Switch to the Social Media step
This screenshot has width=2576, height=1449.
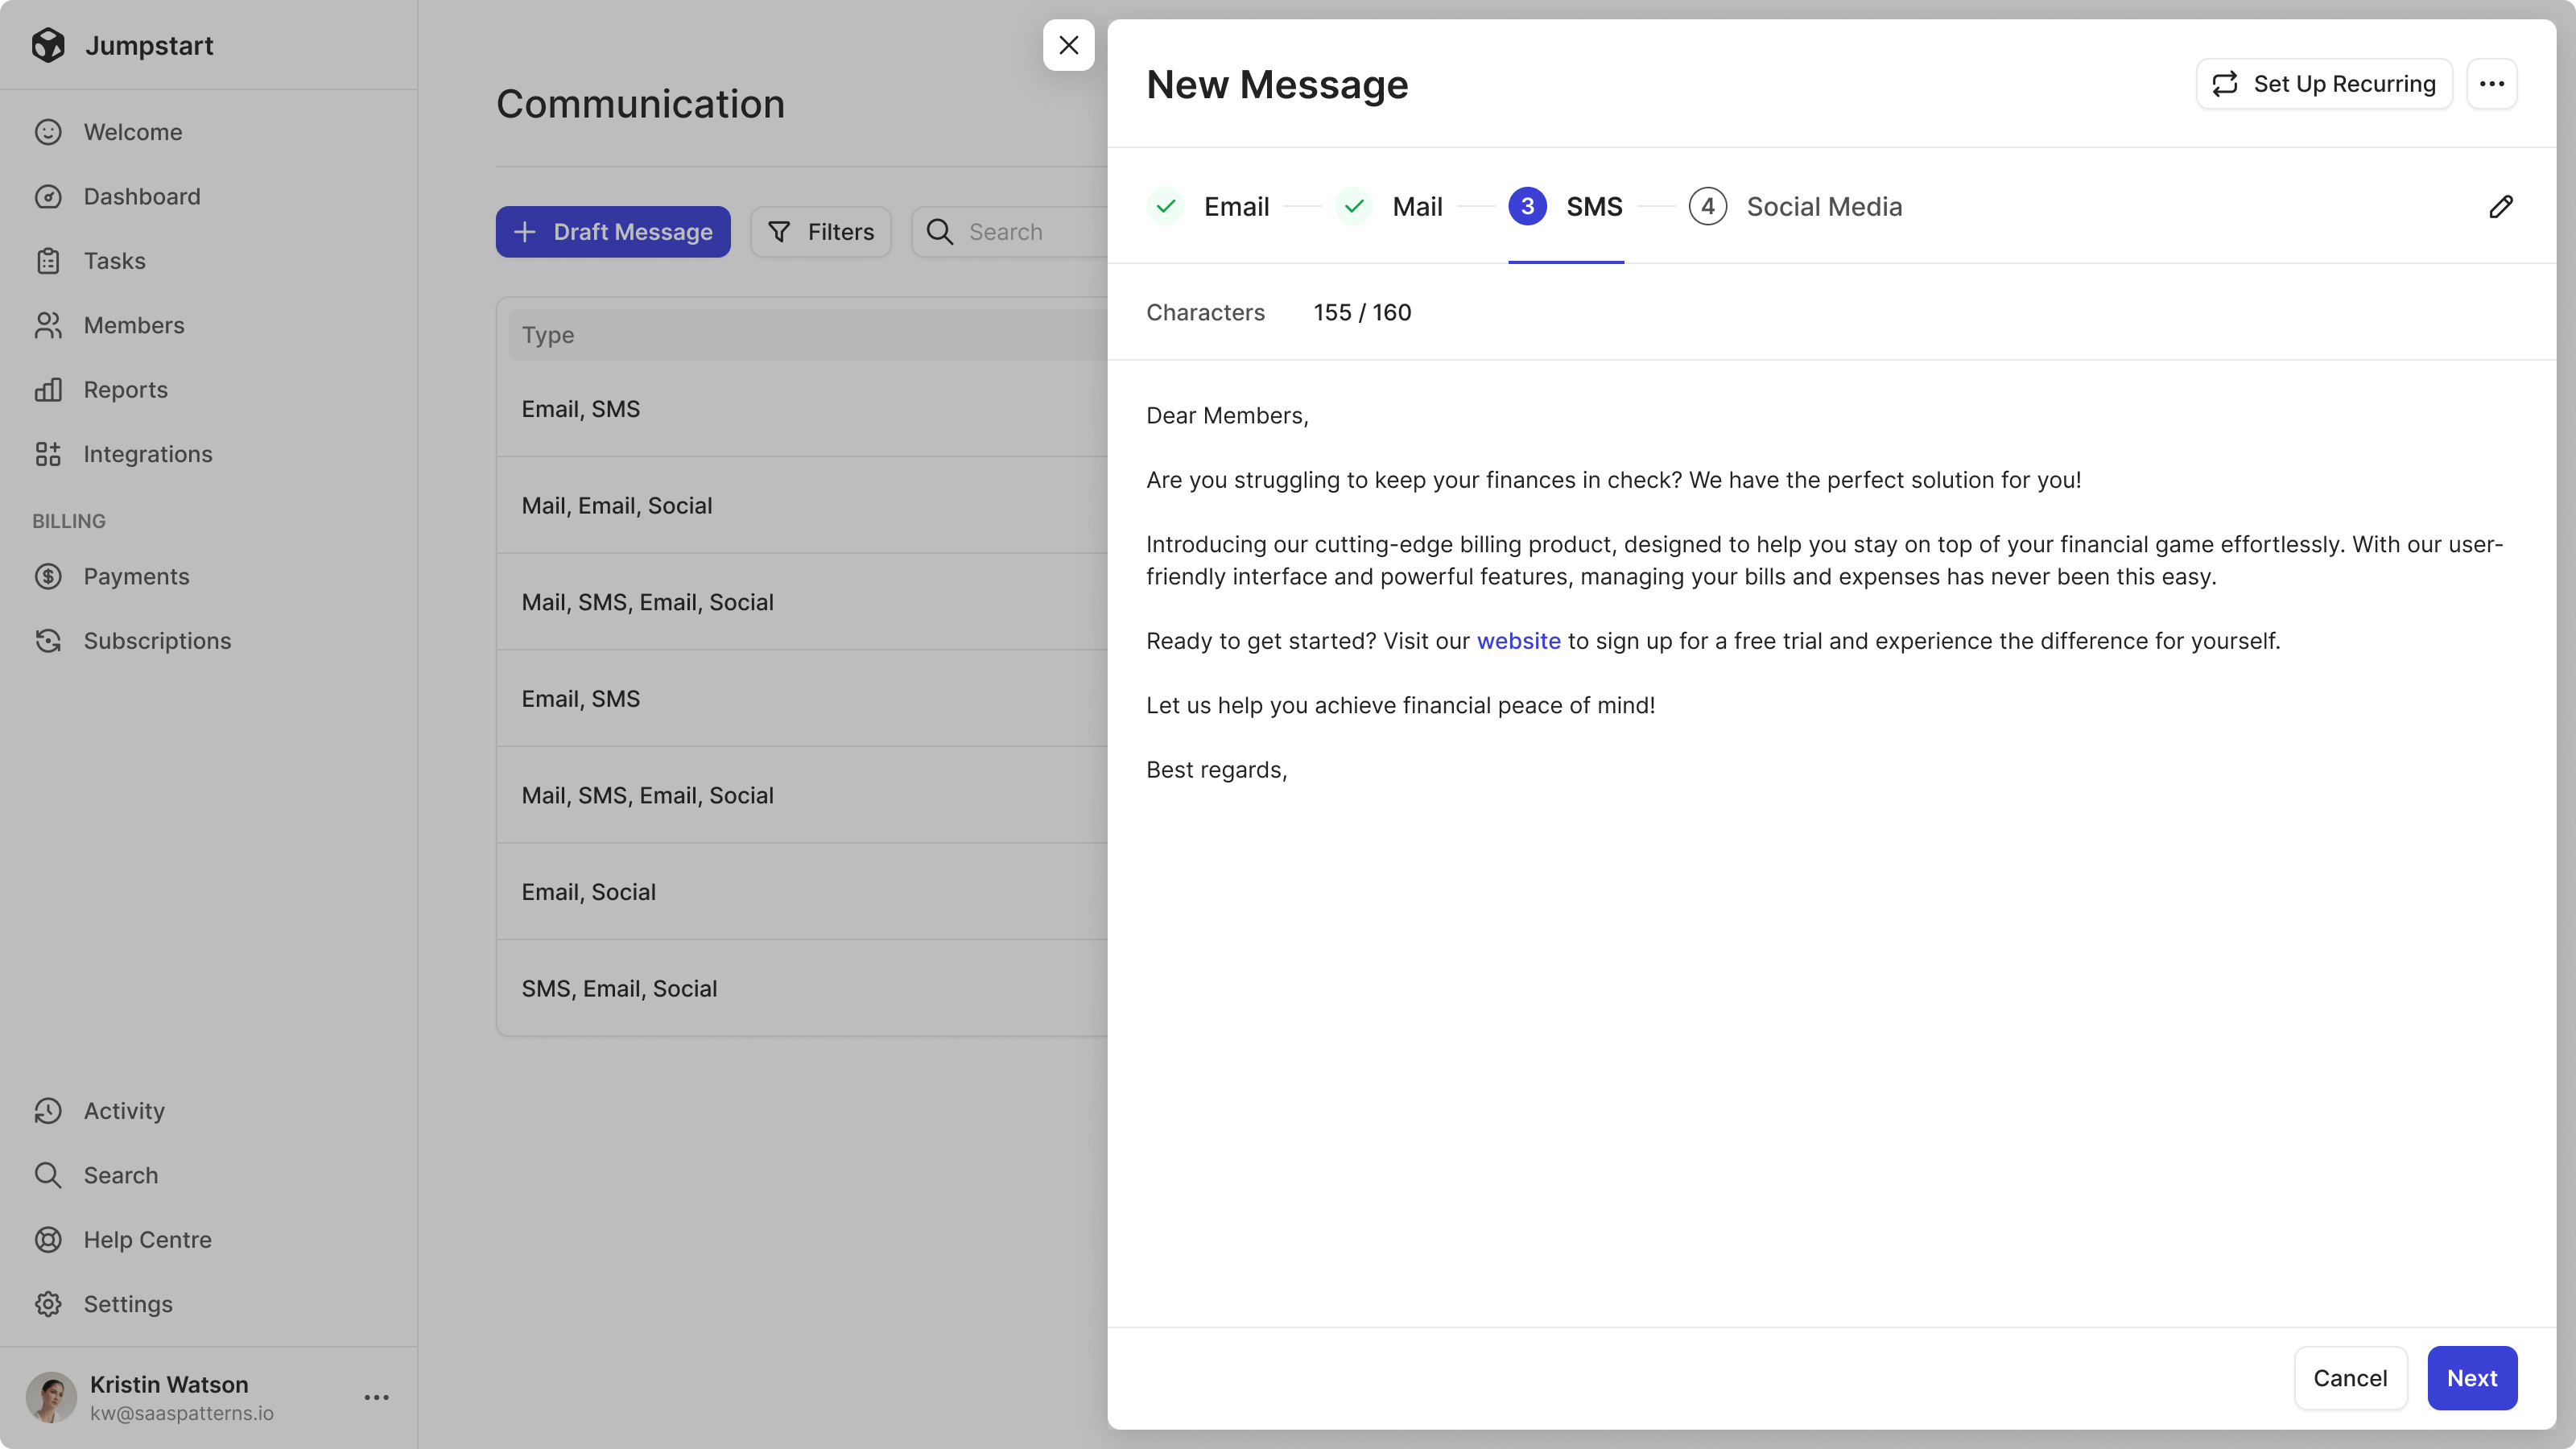pos(1795,206)
